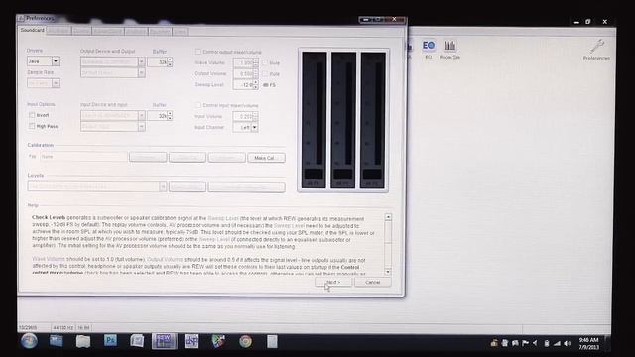This screenshot has width=635, height=357.
Task: Click the Generate Debug File button
Action: 246,187
